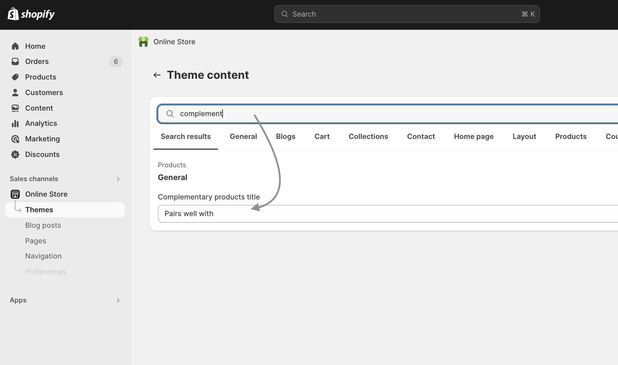Click the Products tag icon
Screen dimensions: 618x365
pyautogui.click(x=15, y=77)
